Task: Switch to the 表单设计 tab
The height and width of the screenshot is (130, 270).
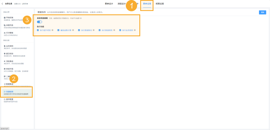Action: click(x=109, y=4)
